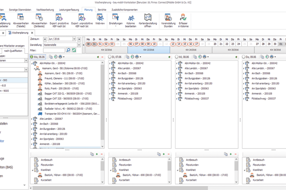Select the Di, 07.06 day radio button
Image resolution: width=286 pixels, height=190 pixels.
pyautogui.click(x=110, y=57)
